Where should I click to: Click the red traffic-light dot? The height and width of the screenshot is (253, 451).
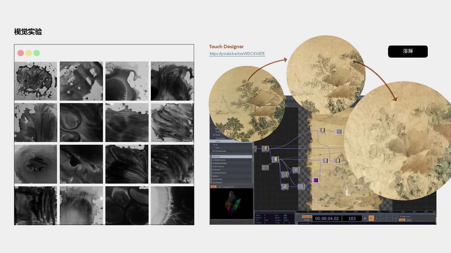(x=20, y=53)
